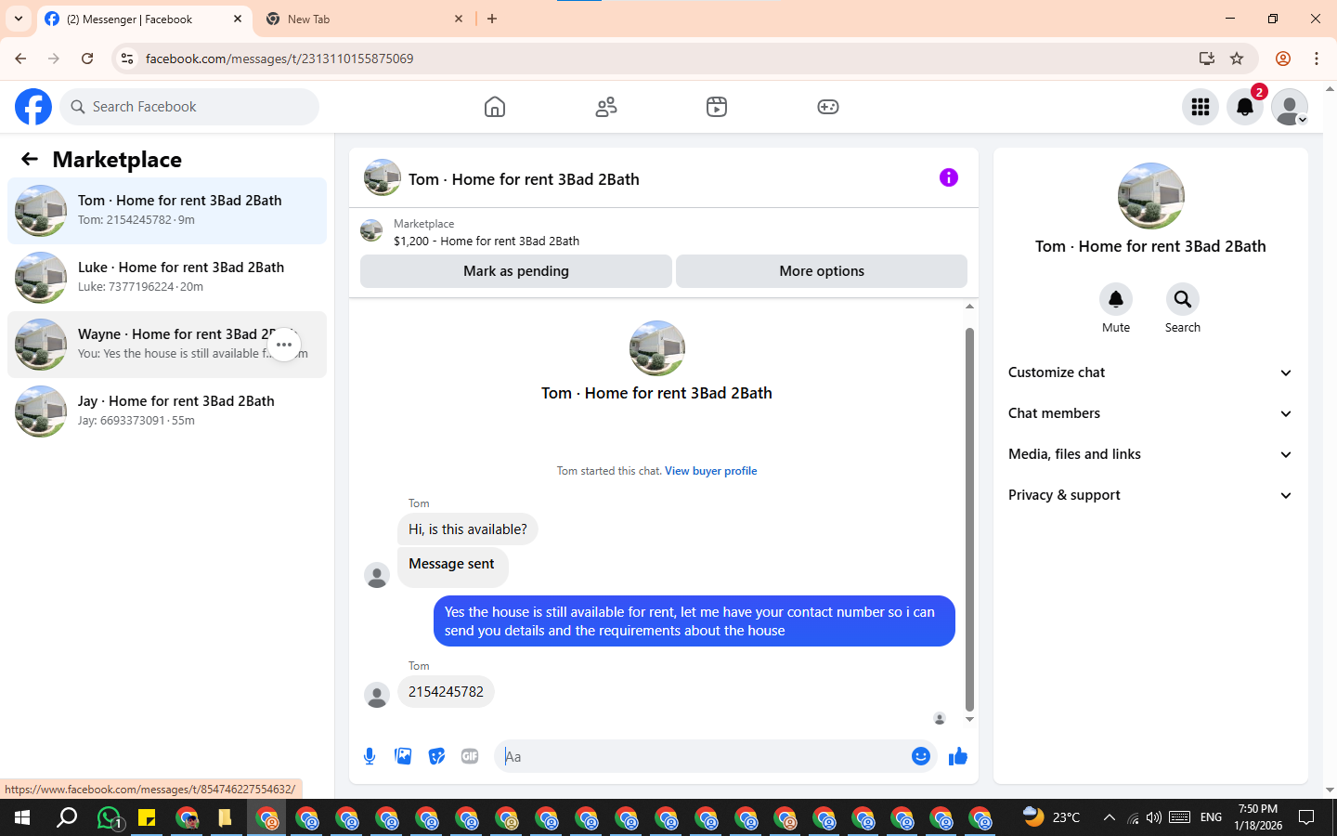The width and height of the screenshot is (1337, 836).
Task: Open the emoji picker smiley icon
Action: [920, 756]
